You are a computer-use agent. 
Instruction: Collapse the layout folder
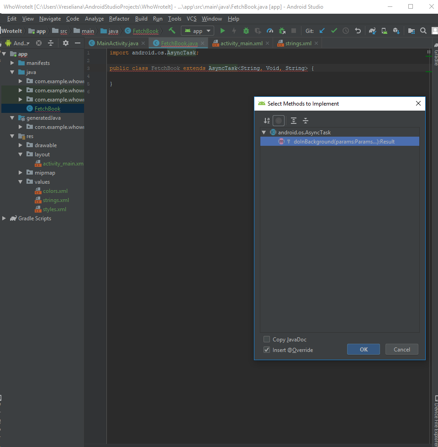click(21, 154)
